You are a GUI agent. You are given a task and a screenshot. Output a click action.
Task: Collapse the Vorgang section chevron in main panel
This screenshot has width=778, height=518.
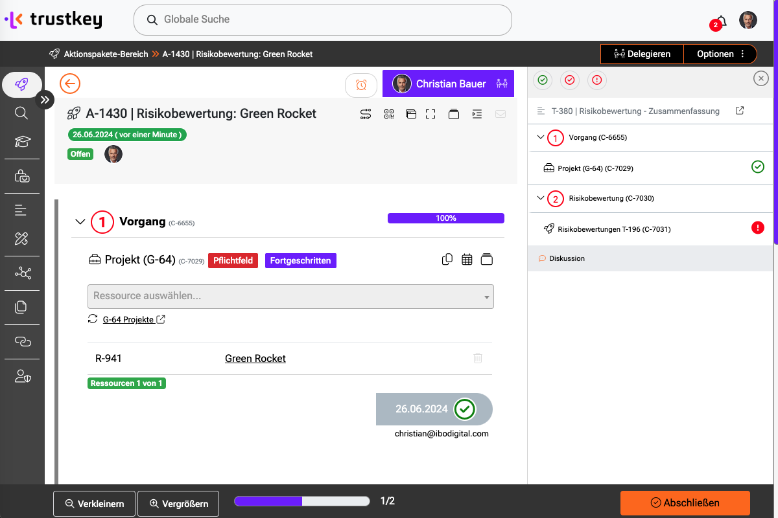tap(80, 221)
